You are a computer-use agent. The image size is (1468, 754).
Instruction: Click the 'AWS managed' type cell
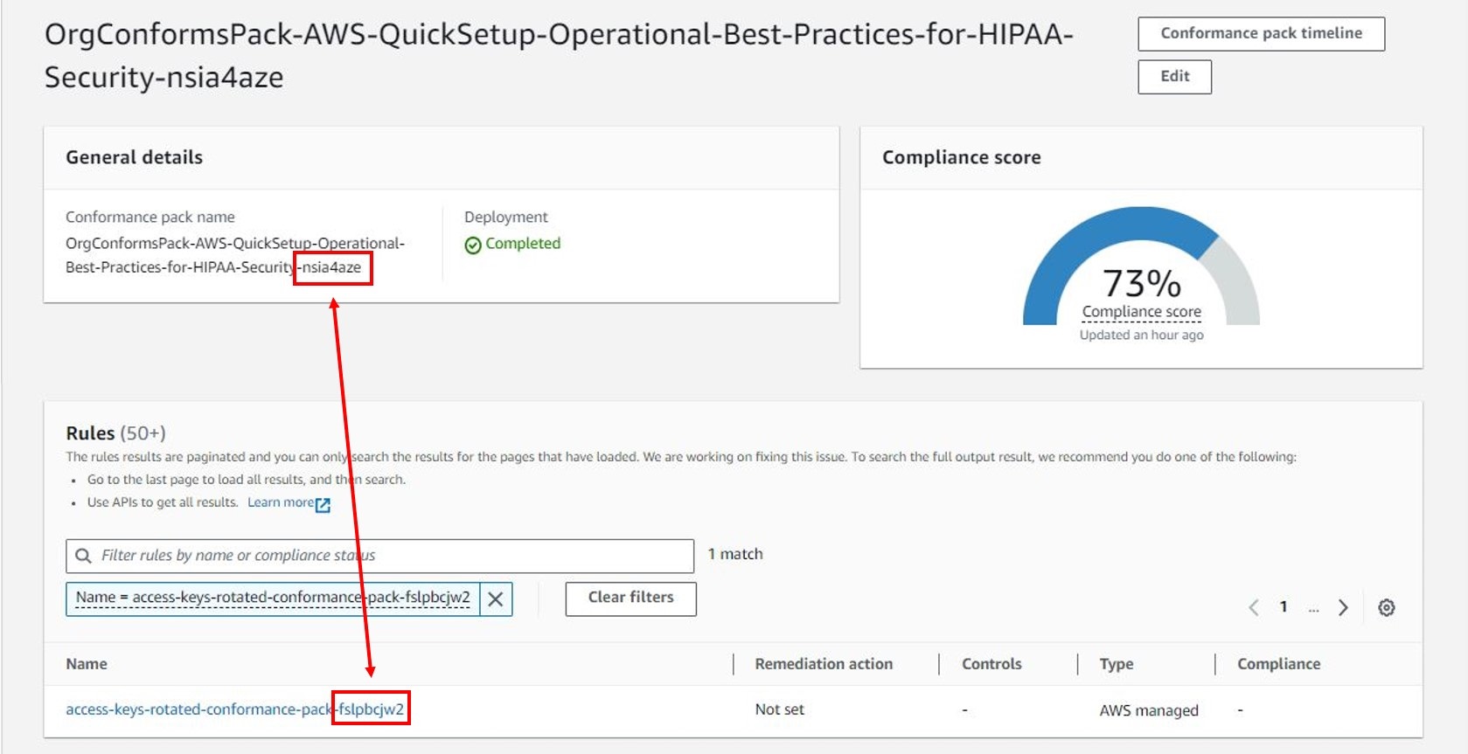[x=1149, y=710]
